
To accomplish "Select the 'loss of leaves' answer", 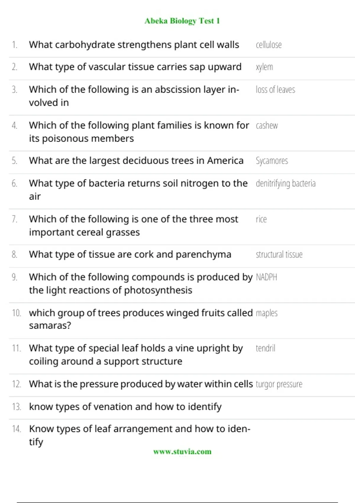I will [275, 90].
